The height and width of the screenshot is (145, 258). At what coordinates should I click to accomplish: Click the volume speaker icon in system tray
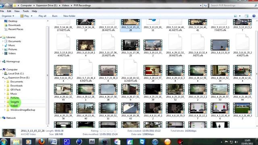point(236,142)
